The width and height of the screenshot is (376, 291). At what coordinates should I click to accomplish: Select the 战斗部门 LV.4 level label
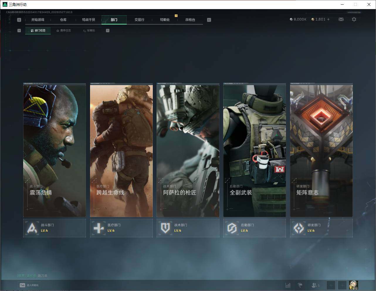pyautogui.click(x=44, y=231)
